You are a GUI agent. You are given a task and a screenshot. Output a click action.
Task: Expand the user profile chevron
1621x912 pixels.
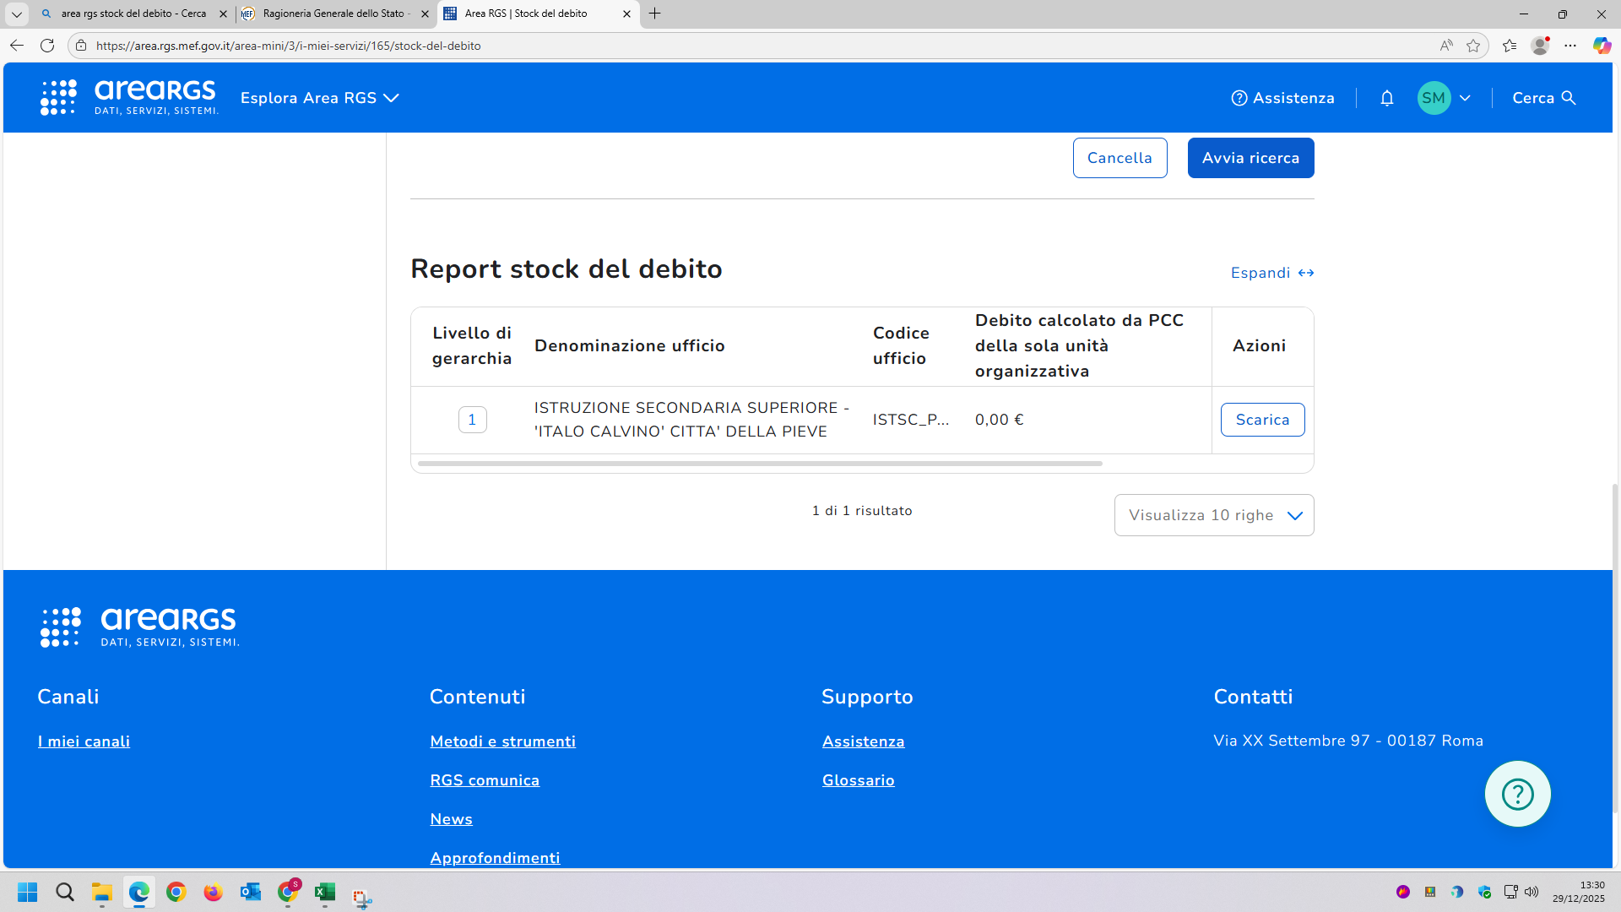pos(1465,98)
